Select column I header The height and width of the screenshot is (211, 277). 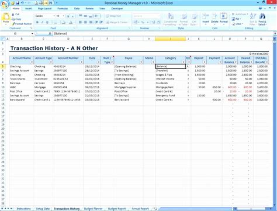coord(170,39)
